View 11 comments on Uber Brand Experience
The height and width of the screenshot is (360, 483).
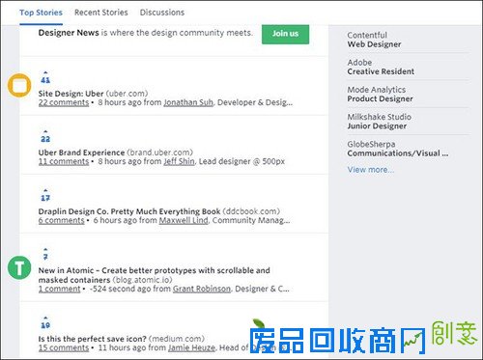[64, 161]
